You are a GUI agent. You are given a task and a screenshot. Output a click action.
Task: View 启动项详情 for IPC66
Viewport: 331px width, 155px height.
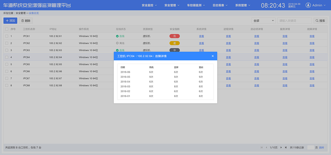[x=257, y=71]
